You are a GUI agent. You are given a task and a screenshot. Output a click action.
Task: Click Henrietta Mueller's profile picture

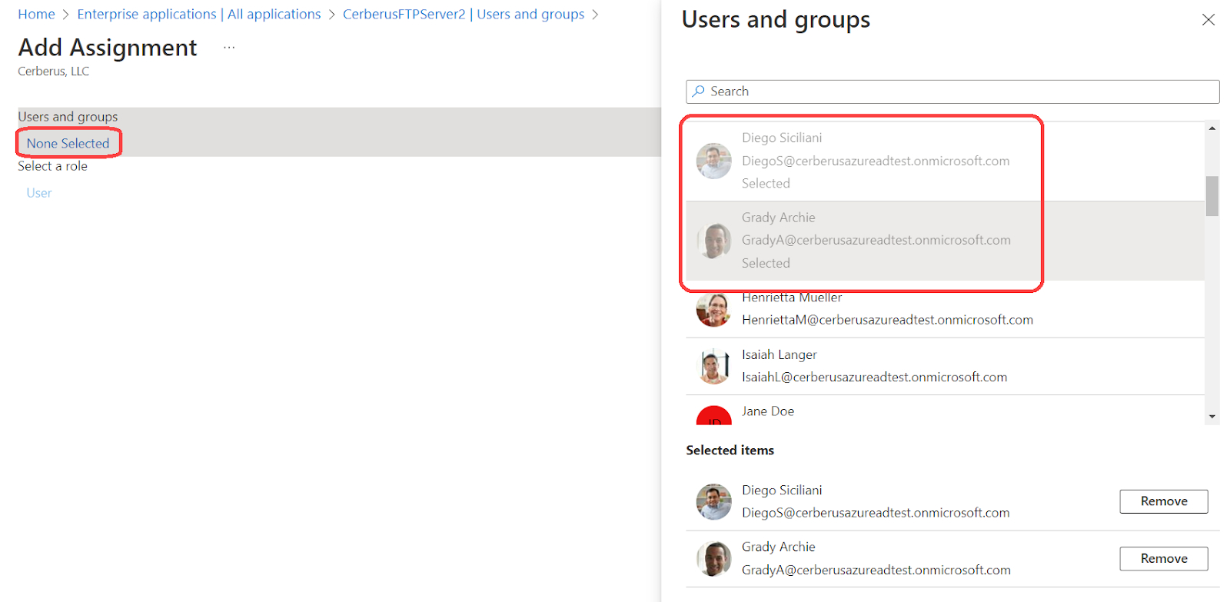[713, 310]
